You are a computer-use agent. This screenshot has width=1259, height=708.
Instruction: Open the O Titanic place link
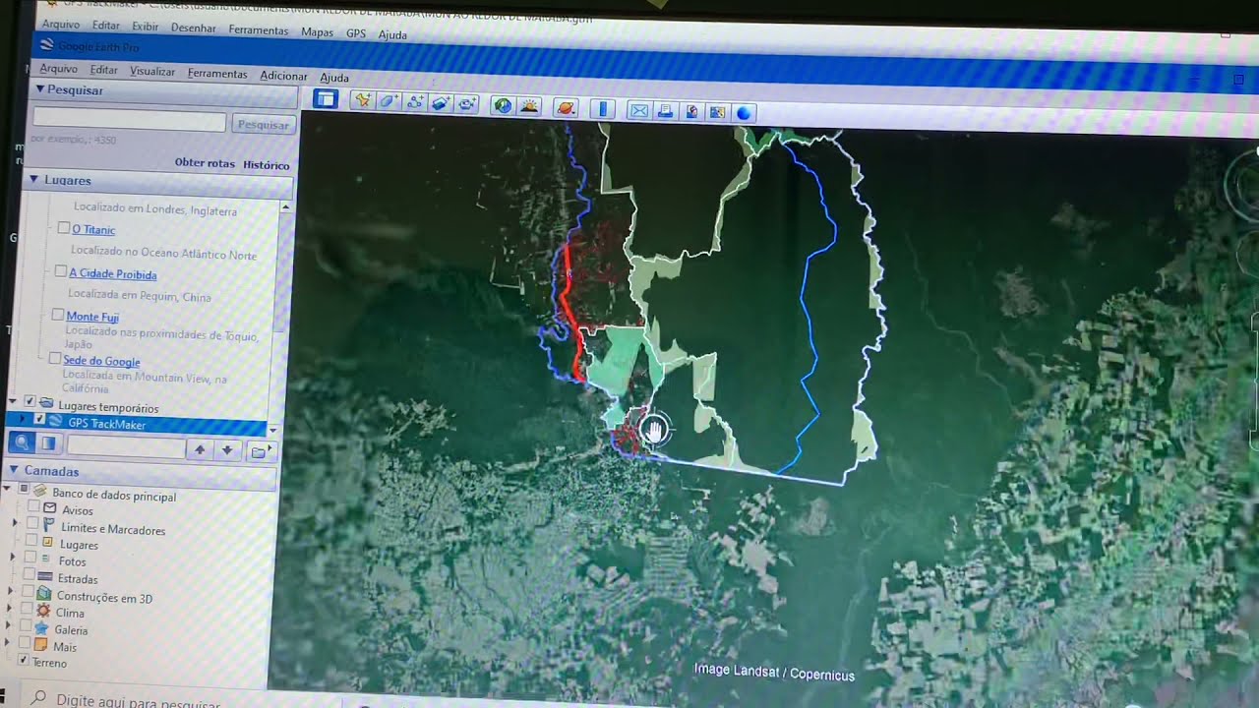93,229
